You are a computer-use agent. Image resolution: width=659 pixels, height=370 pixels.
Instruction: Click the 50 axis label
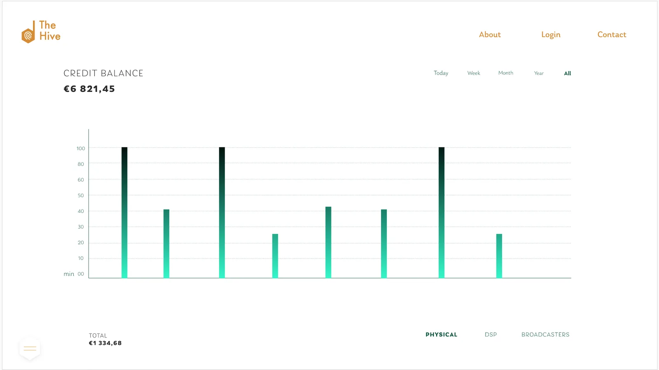(x=81, y=195)
